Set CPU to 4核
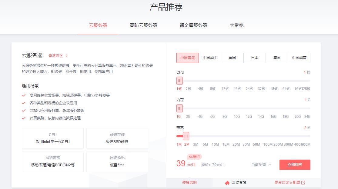338x189 pixels. coord(201,89)
